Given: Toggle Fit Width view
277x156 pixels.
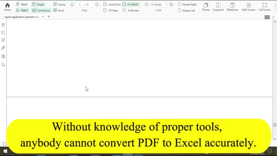Looking at the screenshot, I should [x=131, y=4].
